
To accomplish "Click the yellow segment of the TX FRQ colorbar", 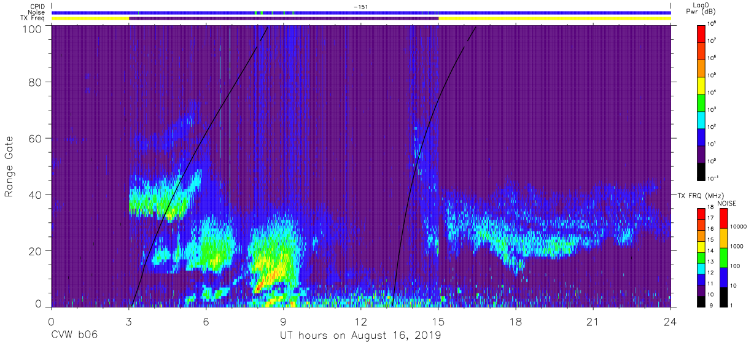I will (x=701, y=247).
